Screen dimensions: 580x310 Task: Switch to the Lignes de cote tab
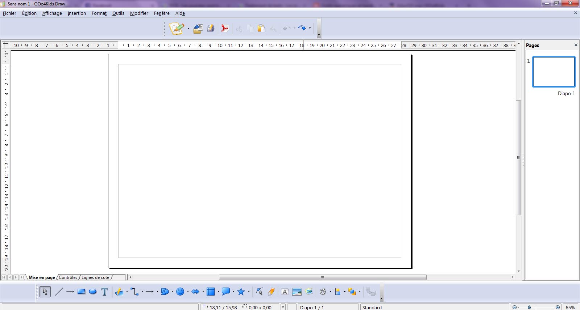tap(95, 277)
